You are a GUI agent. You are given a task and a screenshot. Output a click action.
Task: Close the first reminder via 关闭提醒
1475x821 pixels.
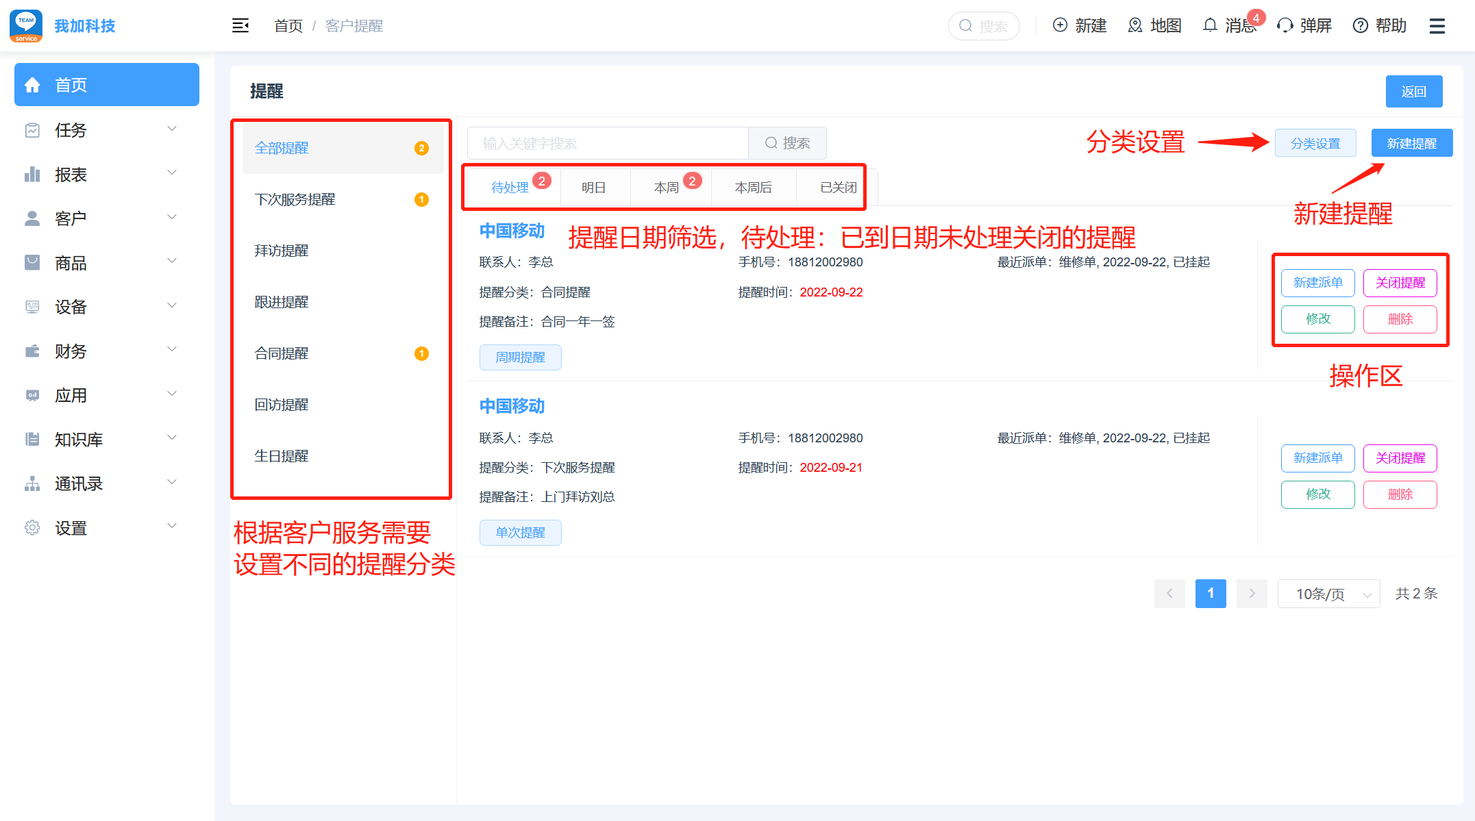tap(1400, 283)
